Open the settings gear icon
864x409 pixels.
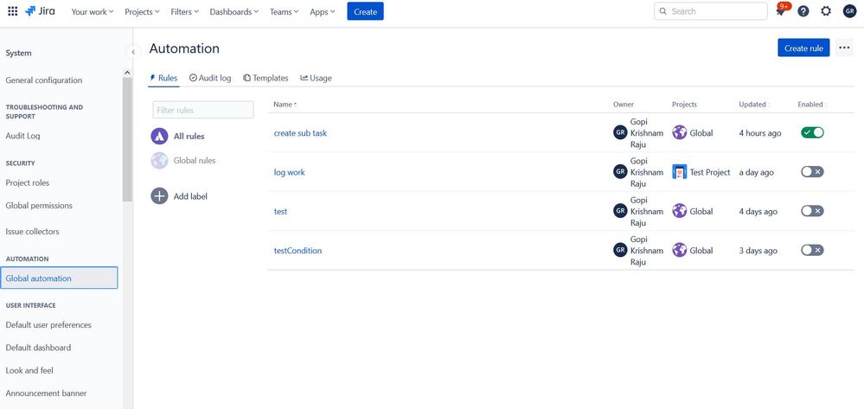coord(825,11)
